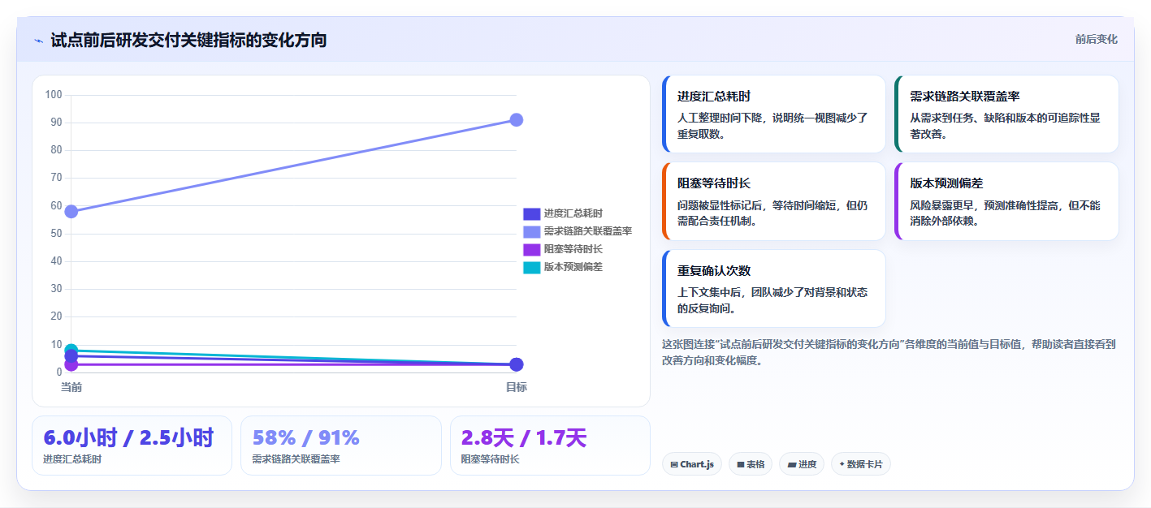Toggle the 需求链路关联覆盖率 legend swatch
The width and height of the screenshot is (1151, 508).
(531, 231)
